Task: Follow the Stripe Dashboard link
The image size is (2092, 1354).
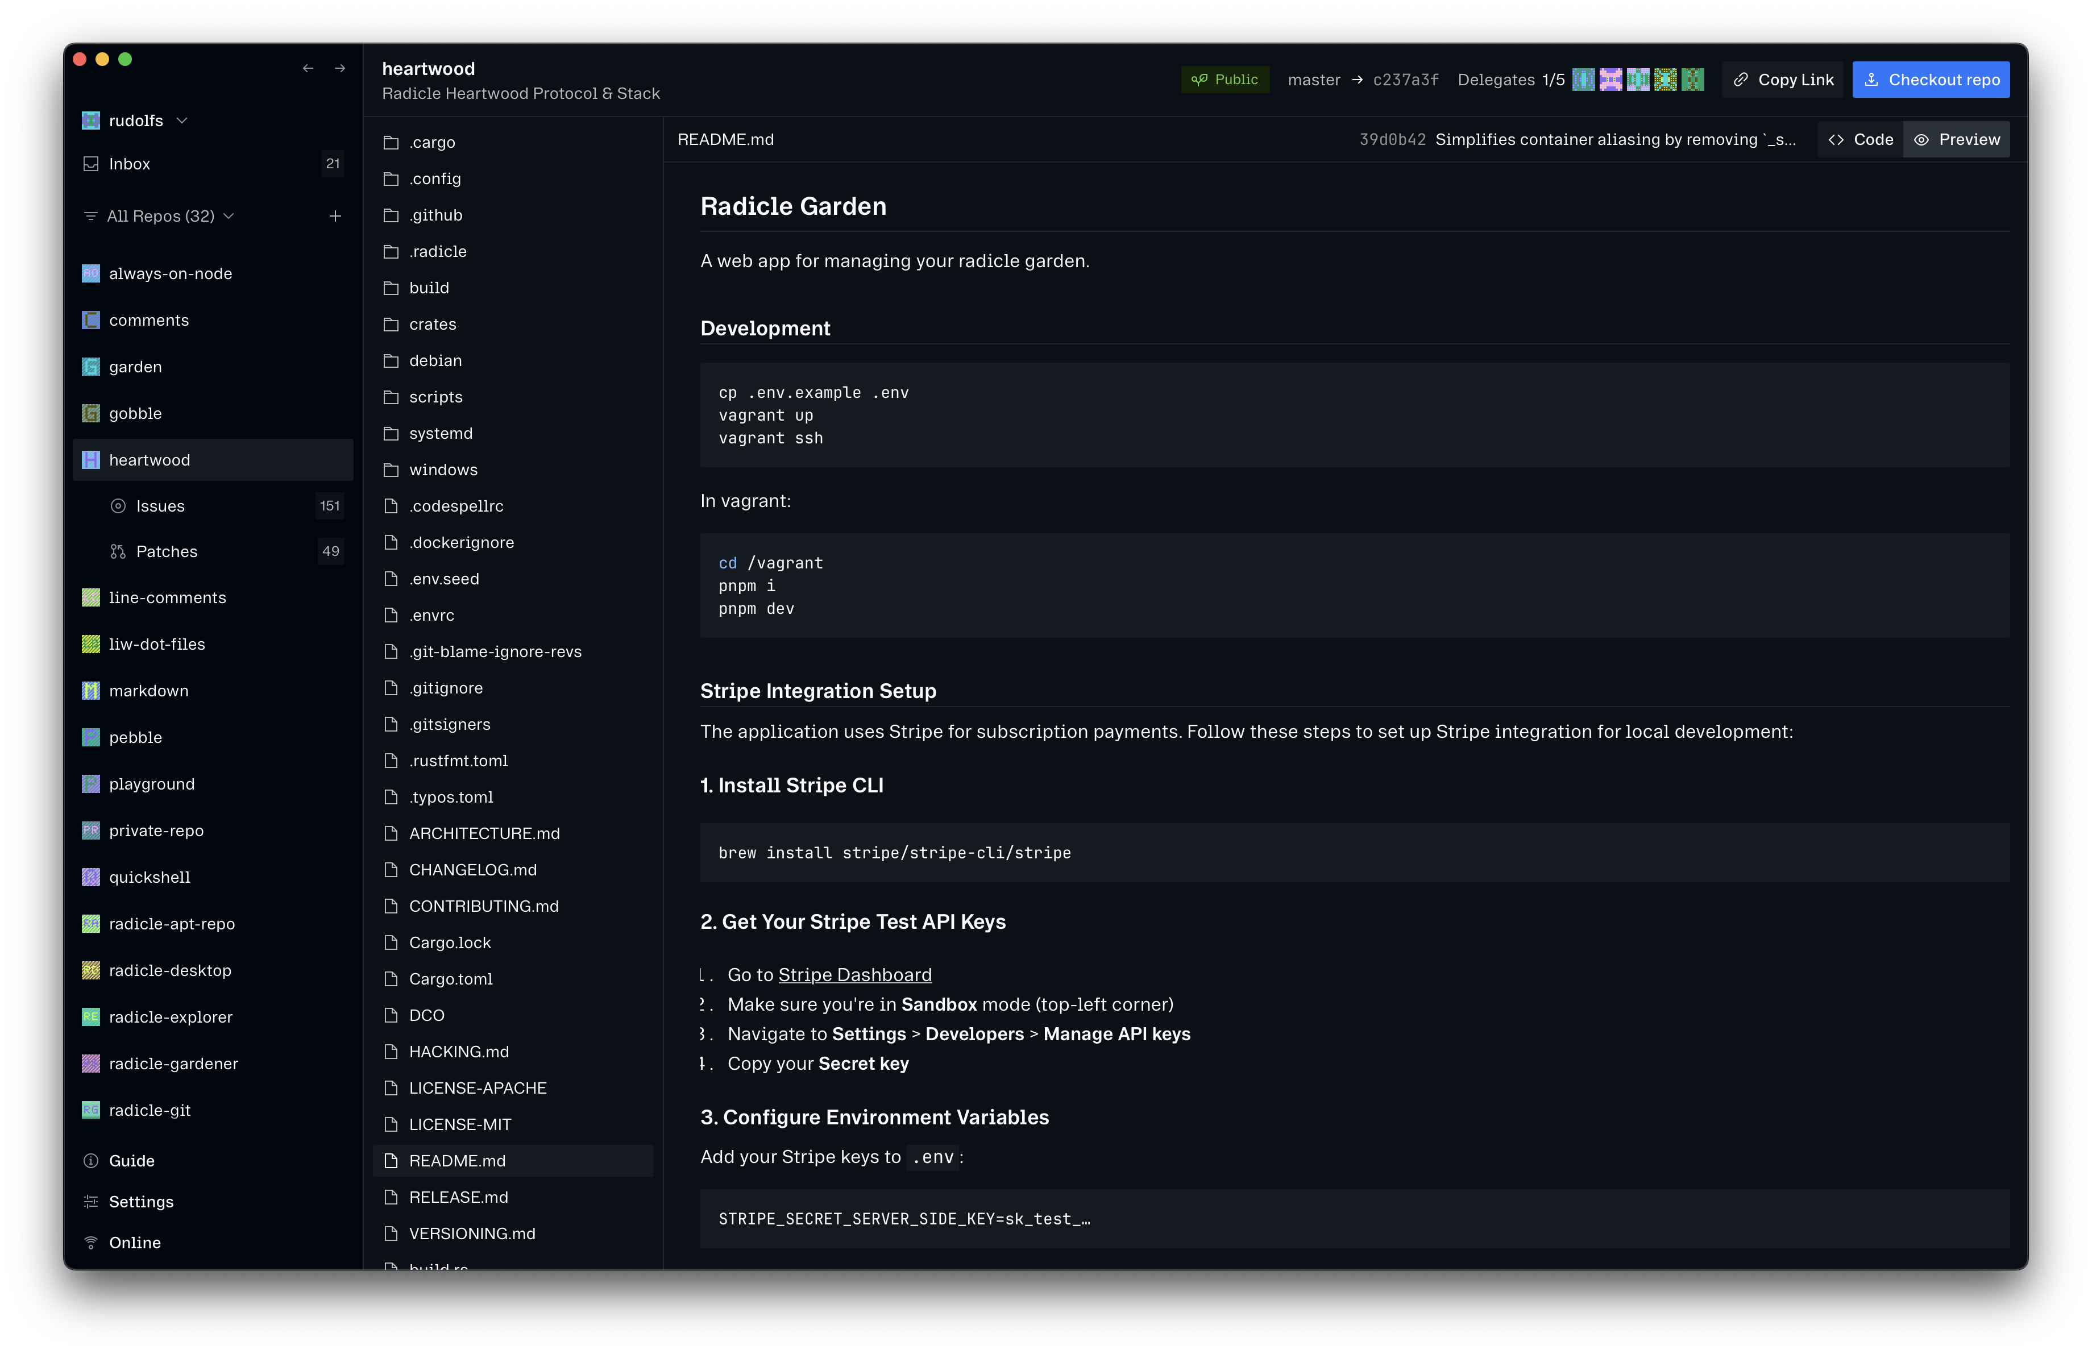Action: (854, 974)
